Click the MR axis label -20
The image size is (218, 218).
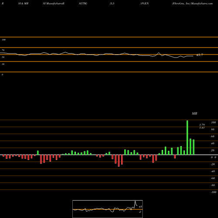point(213,164)
